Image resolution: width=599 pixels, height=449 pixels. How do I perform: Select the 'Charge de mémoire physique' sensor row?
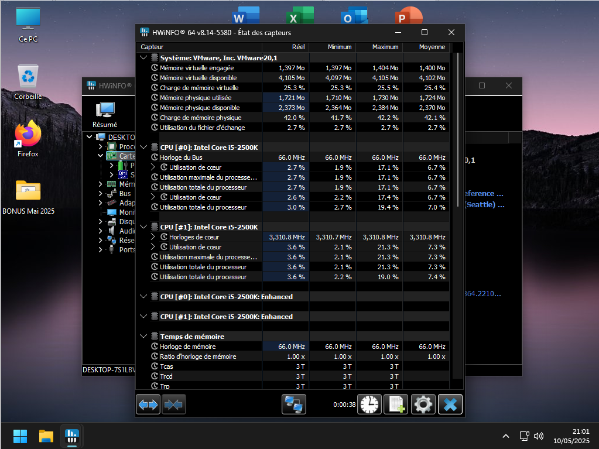pos(293,118)
